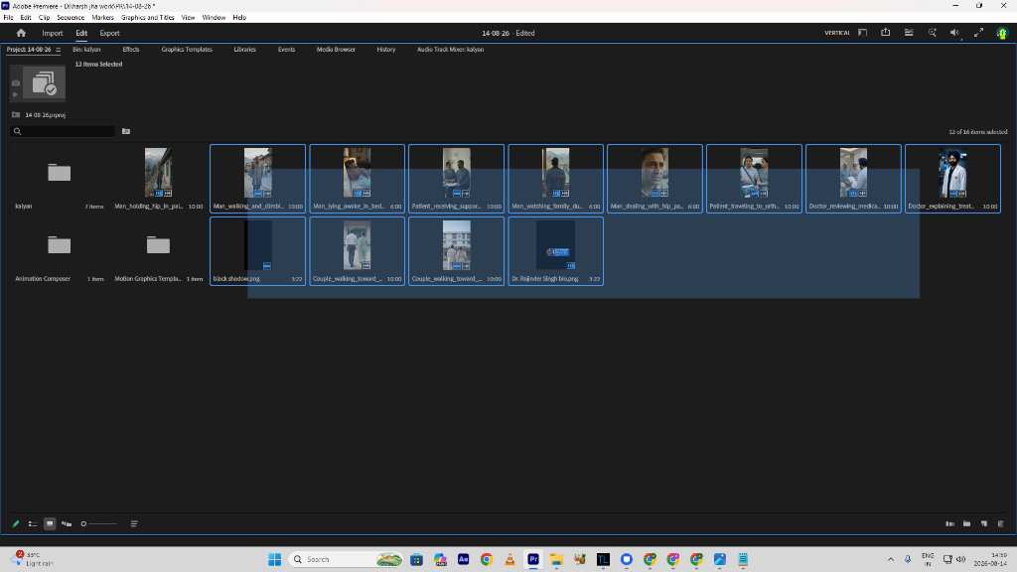Switch to the Media Browser tab
1017x572 pixels.
(336, 50)
